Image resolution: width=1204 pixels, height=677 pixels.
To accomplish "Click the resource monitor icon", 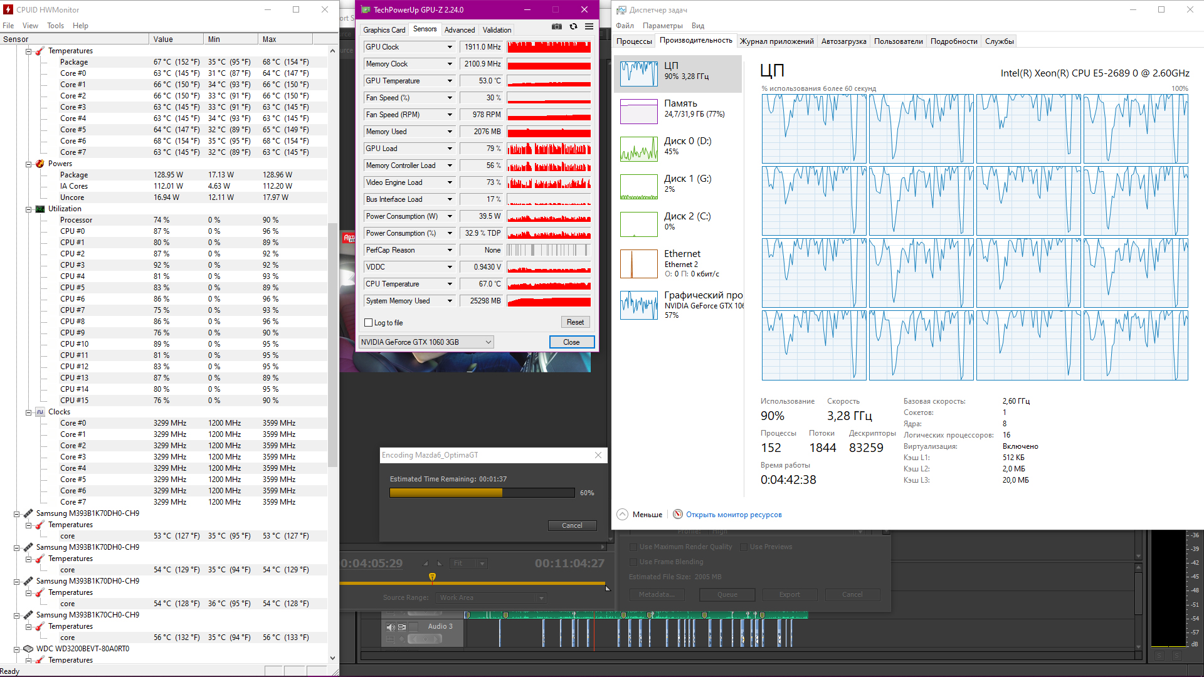I will pos(677,515).
